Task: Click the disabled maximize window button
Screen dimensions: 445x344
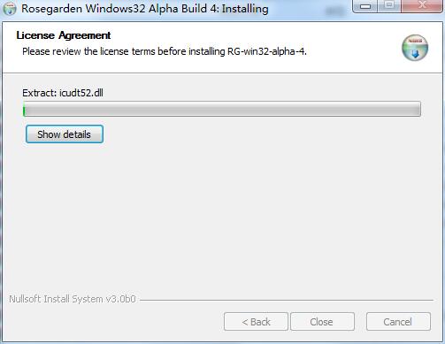Action: point(389,6)
